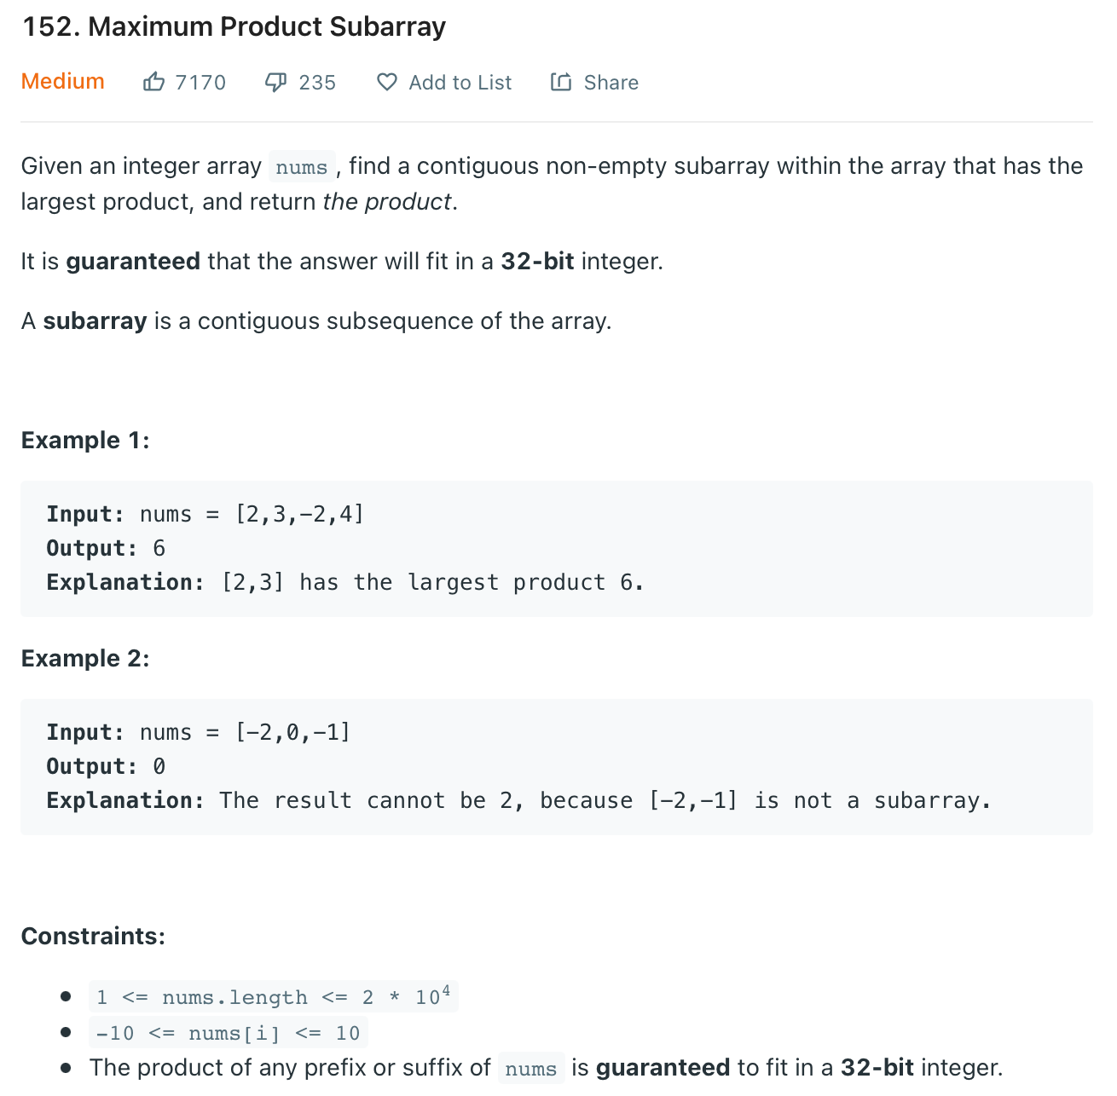
Task: Click the Share box icon to share problem
Action: click(561, 81)
